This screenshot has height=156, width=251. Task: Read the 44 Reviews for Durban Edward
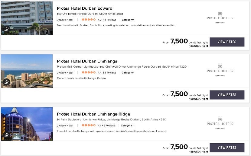tap(109, 20)
